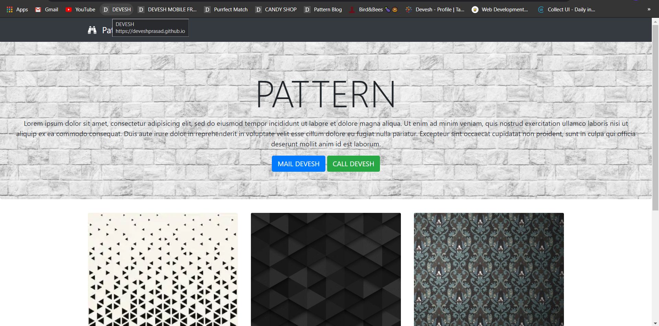Click the PATTERN heading text
The height and width of the screenshot is (326, 659).
pos(326,94)
